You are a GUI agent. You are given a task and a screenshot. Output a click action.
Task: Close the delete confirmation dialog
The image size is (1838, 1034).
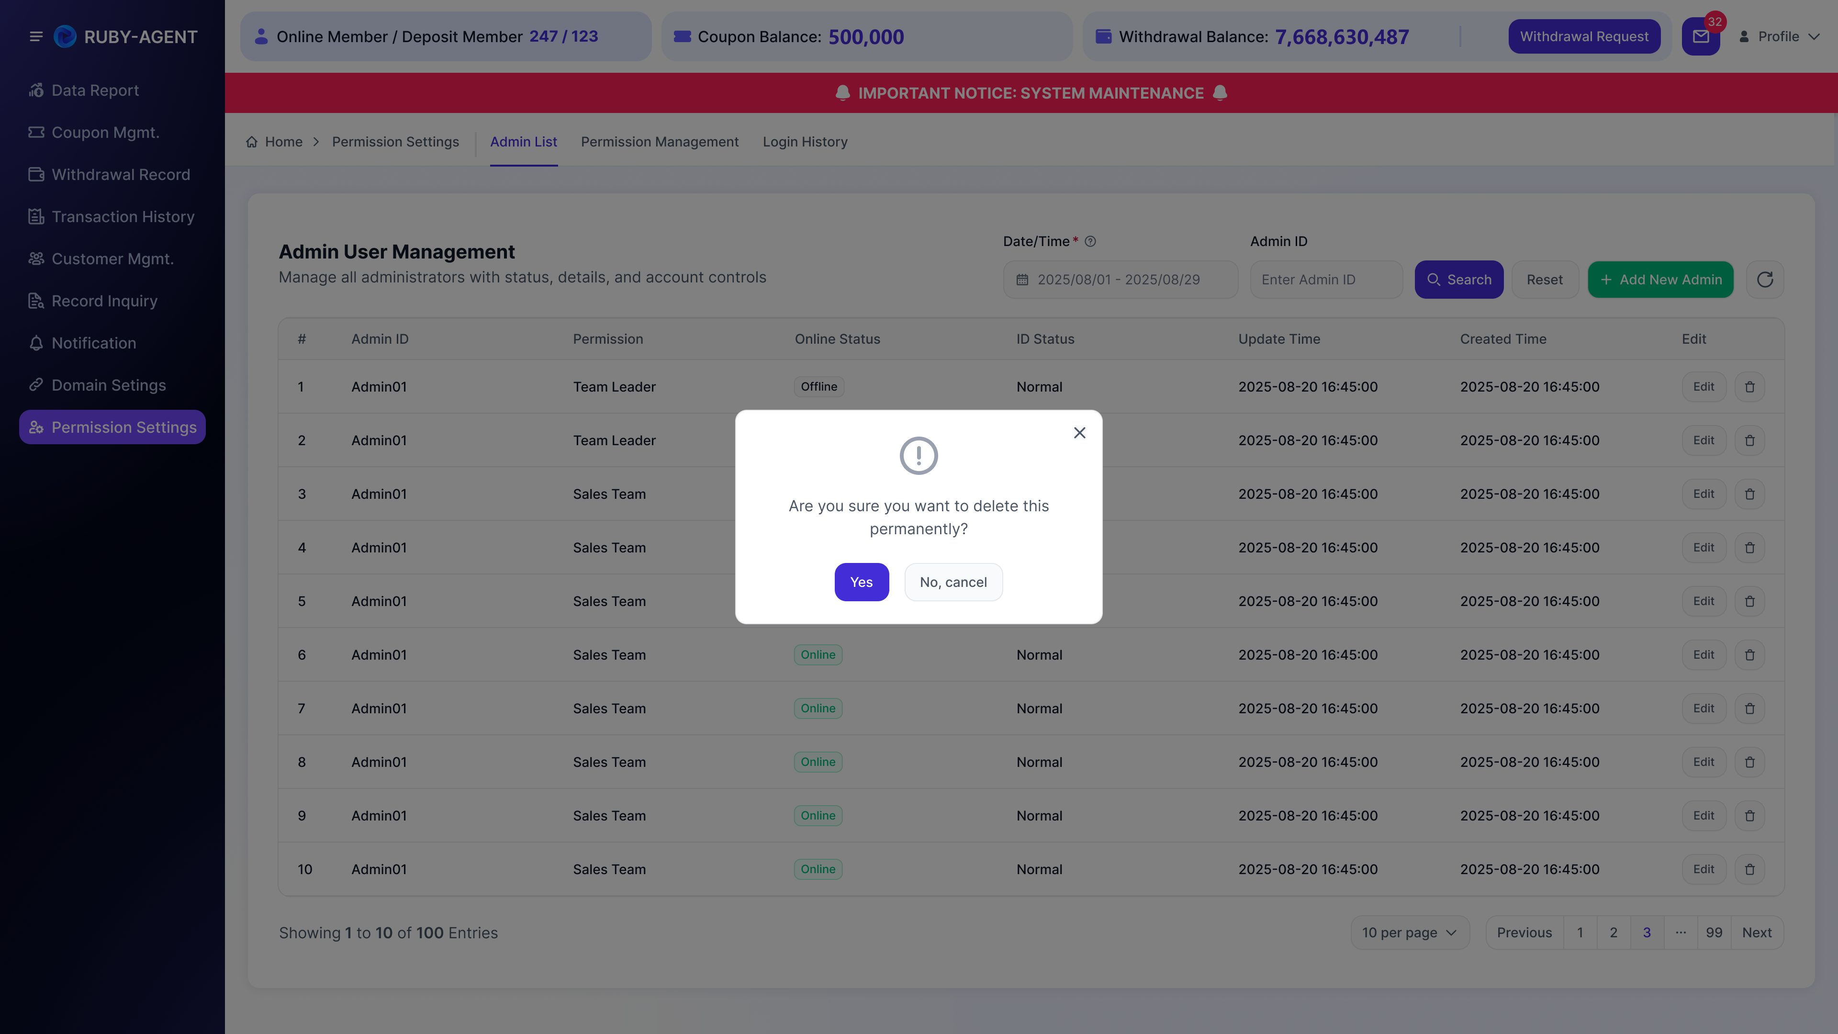(x=1079, y=432)
